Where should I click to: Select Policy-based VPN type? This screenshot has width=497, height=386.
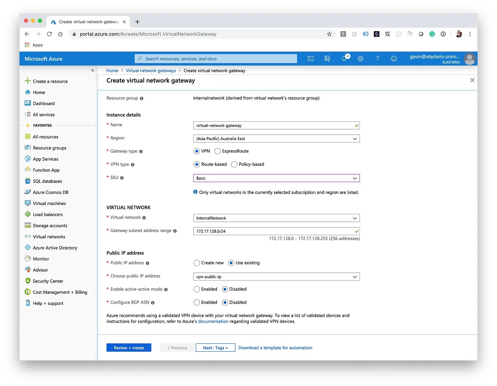(234, 164)
